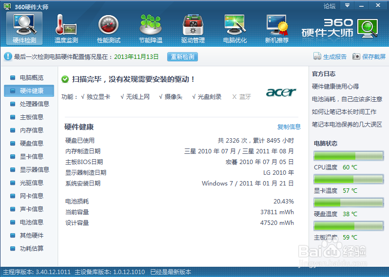Click the 设计容量 value 47520 mWh
This screenshot has width=389, height=277.
[x=277, y=223]
